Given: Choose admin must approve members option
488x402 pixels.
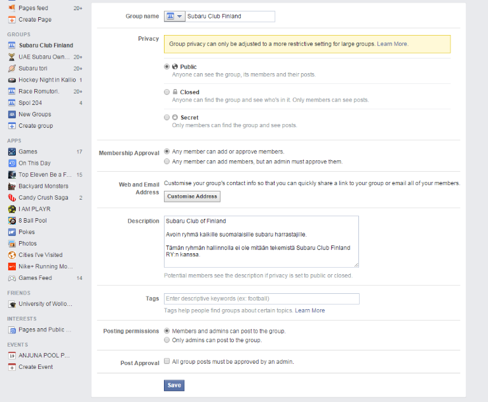Looking at the screenshot, I should [x=167, y=162].
